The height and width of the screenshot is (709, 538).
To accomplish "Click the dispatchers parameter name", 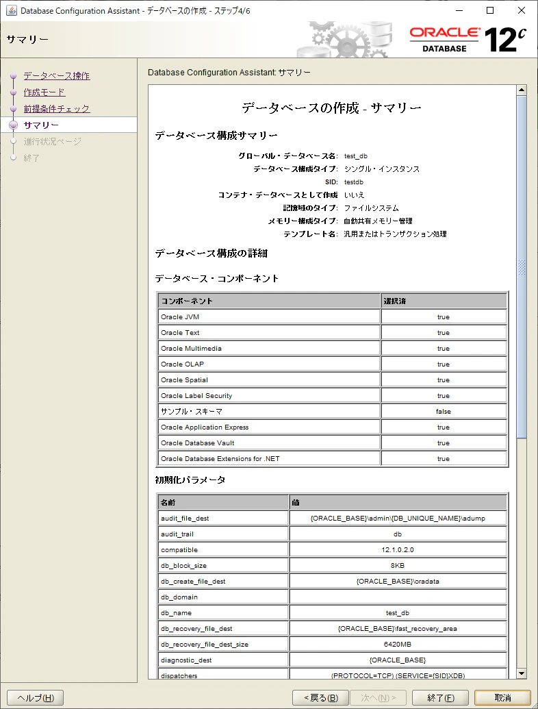I will (179, 675).
